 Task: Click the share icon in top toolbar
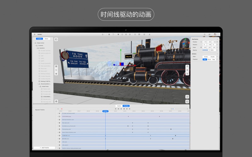click(205, 34)
